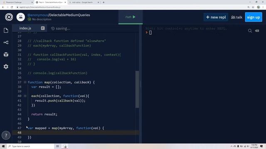Open the @anonymous profile link
Viewport: 266px width, 149px height.
point(38,15)
